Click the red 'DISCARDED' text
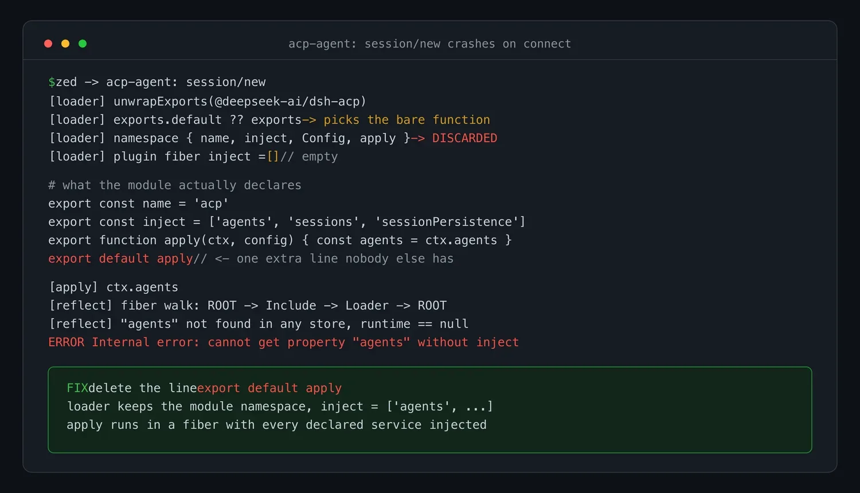Screen dimensions: 860x493 pos(464,138)
